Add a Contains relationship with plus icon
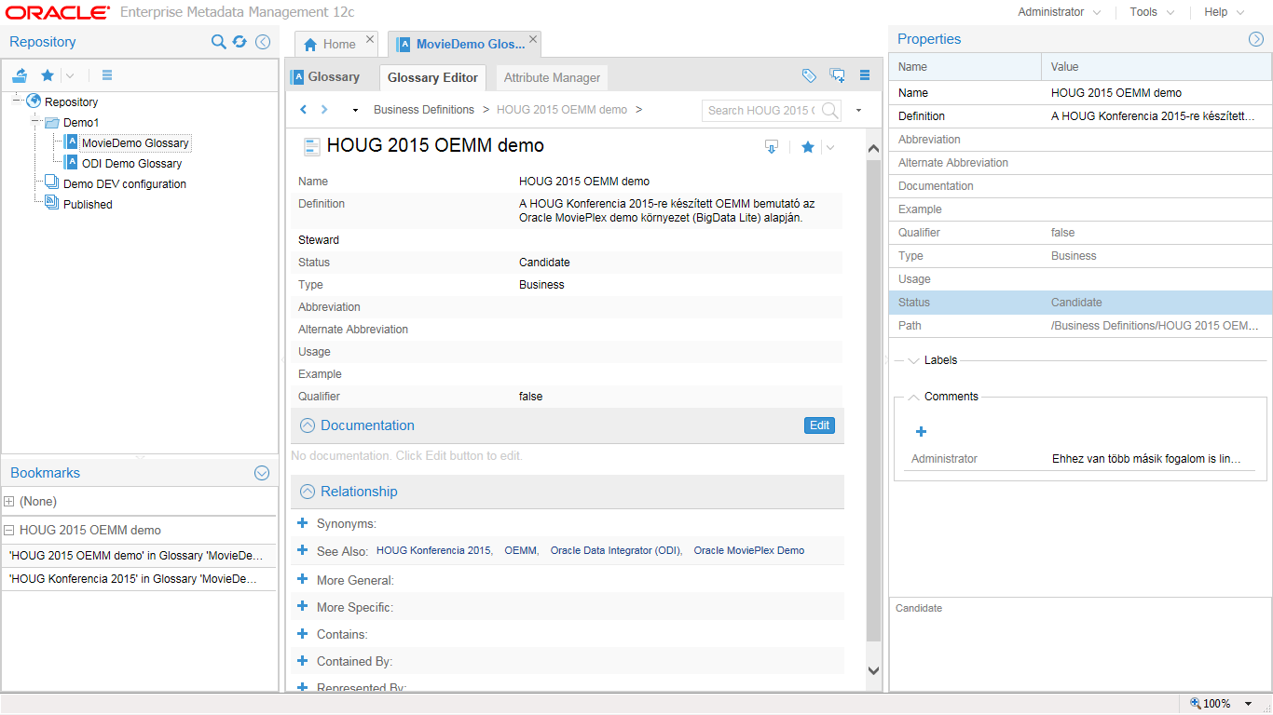Image resolution: width=1273 pixels, height=715 pixels. tap(302, 633)
